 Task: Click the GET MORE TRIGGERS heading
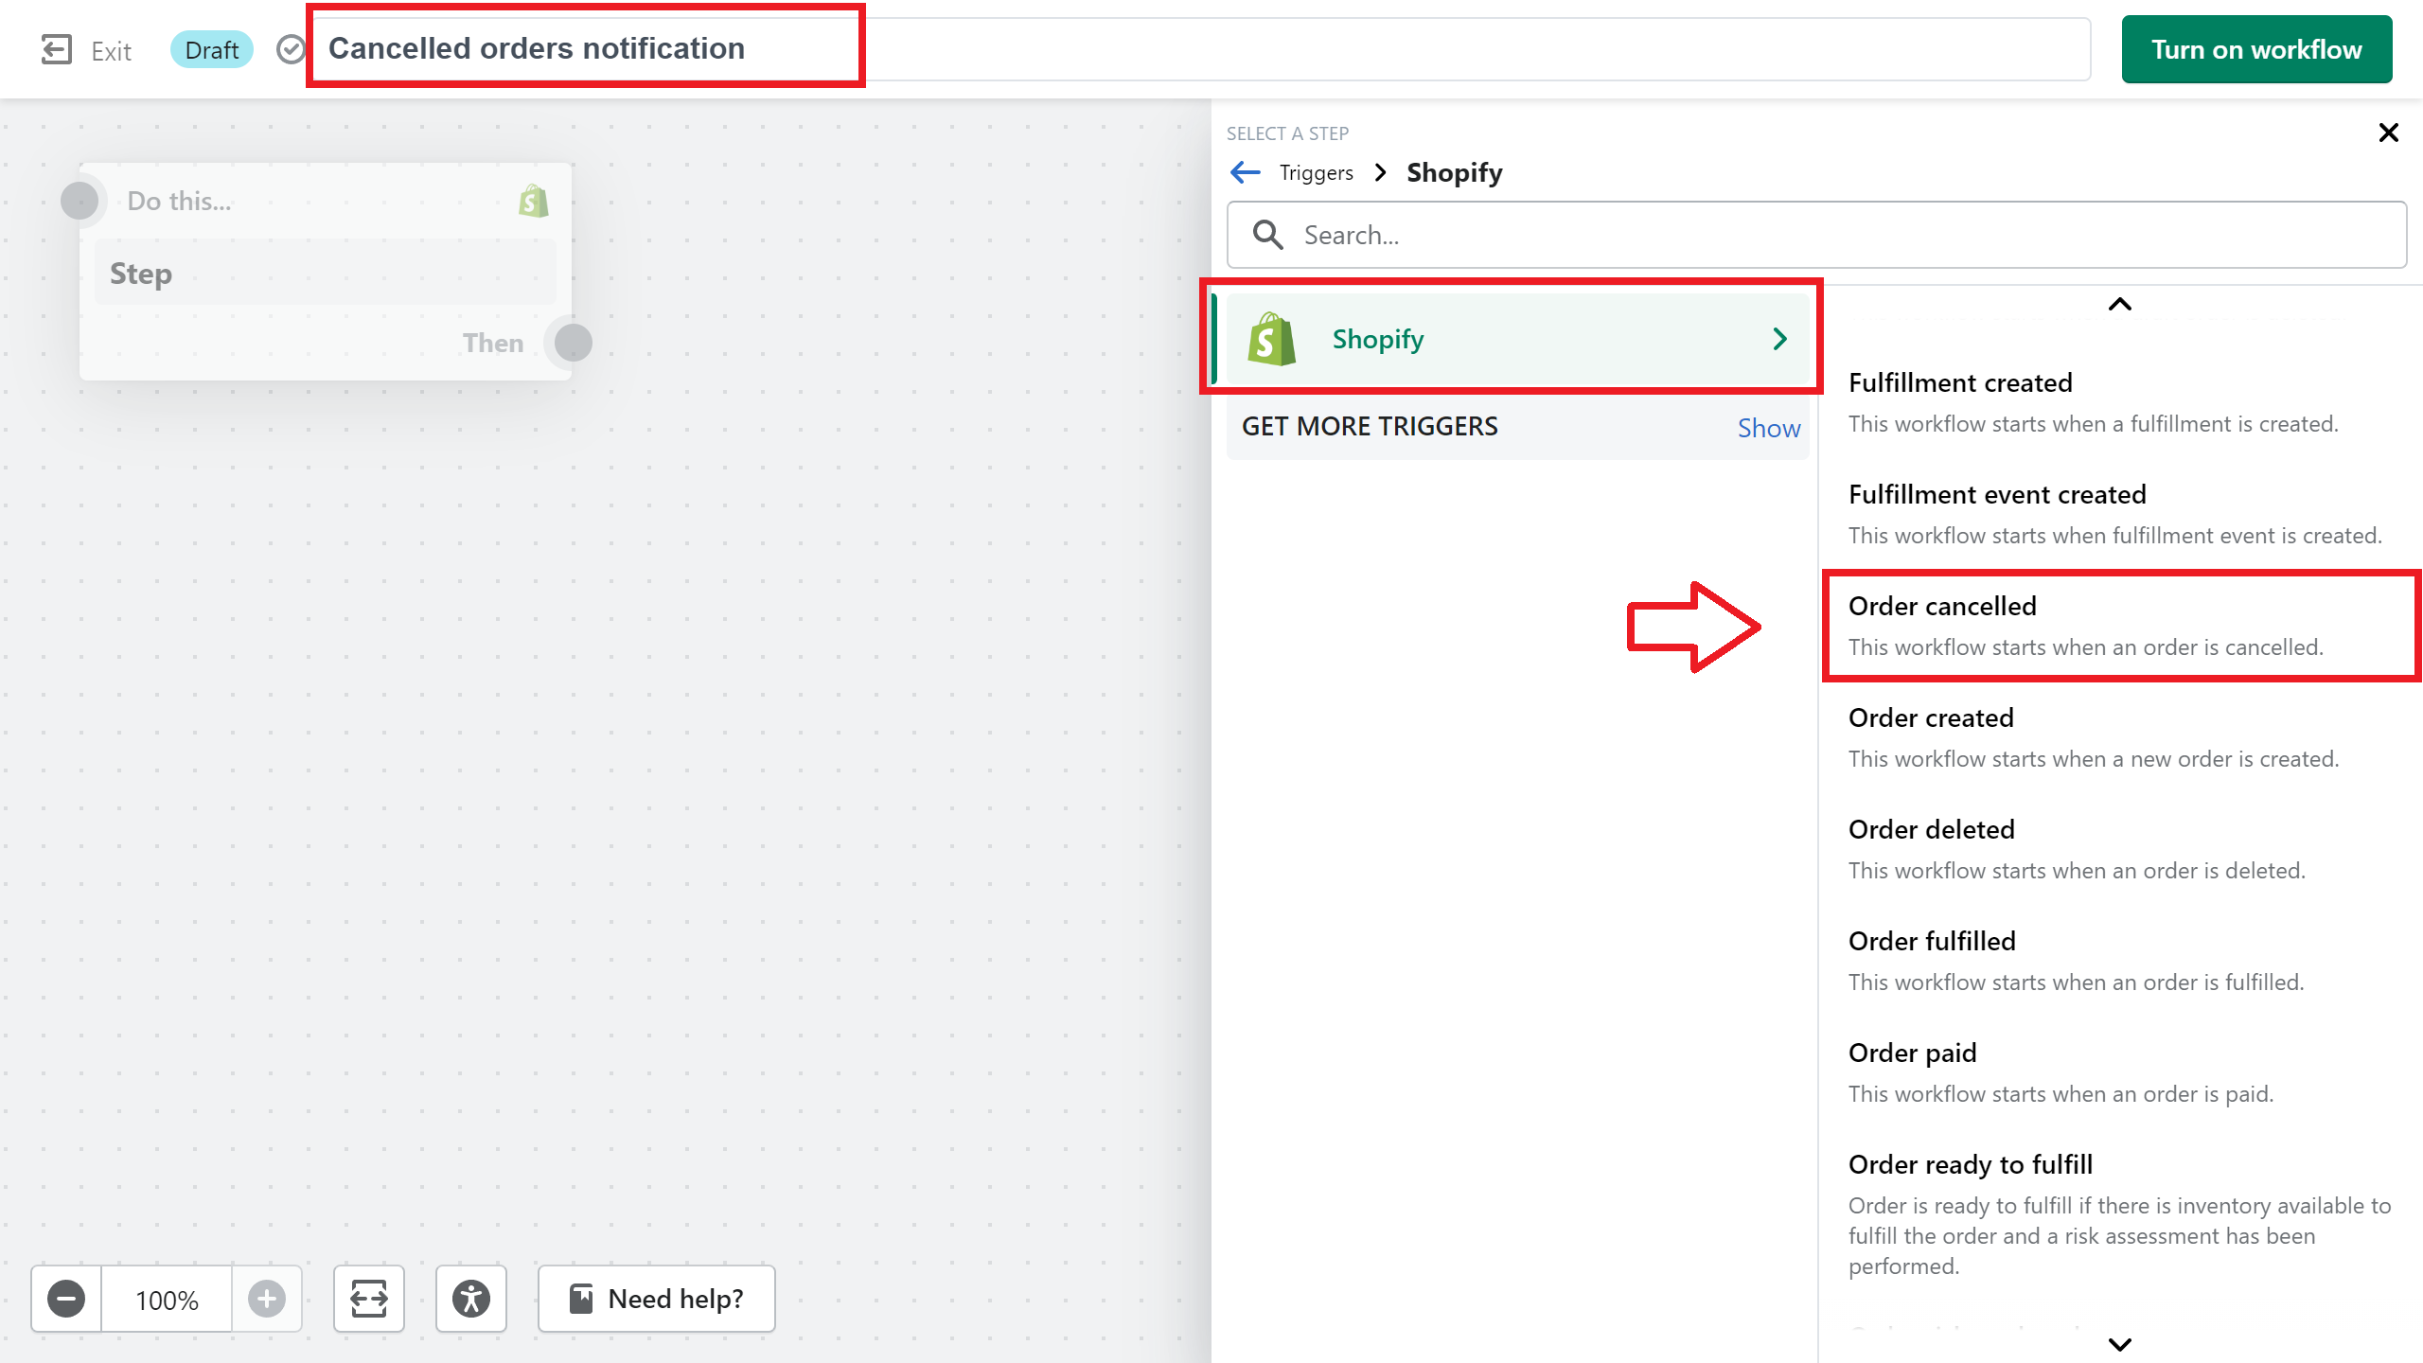(1370, 426)
